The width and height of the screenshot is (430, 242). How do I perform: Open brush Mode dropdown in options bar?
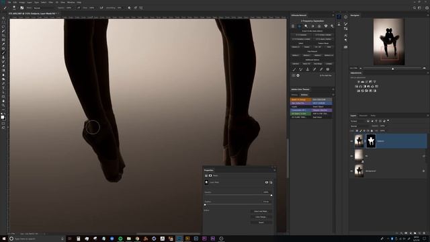(44, 8)
